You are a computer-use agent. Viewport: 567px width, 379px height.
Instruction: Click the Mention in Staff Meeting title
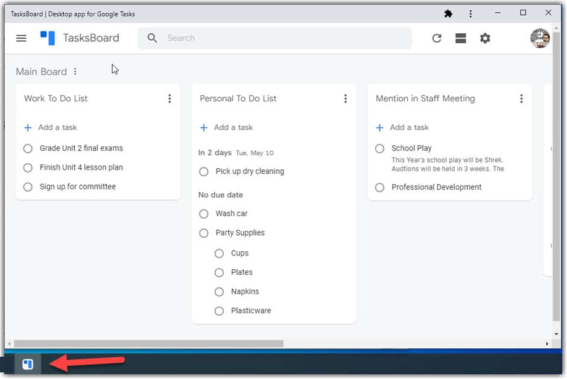click(x=425, y=98)
